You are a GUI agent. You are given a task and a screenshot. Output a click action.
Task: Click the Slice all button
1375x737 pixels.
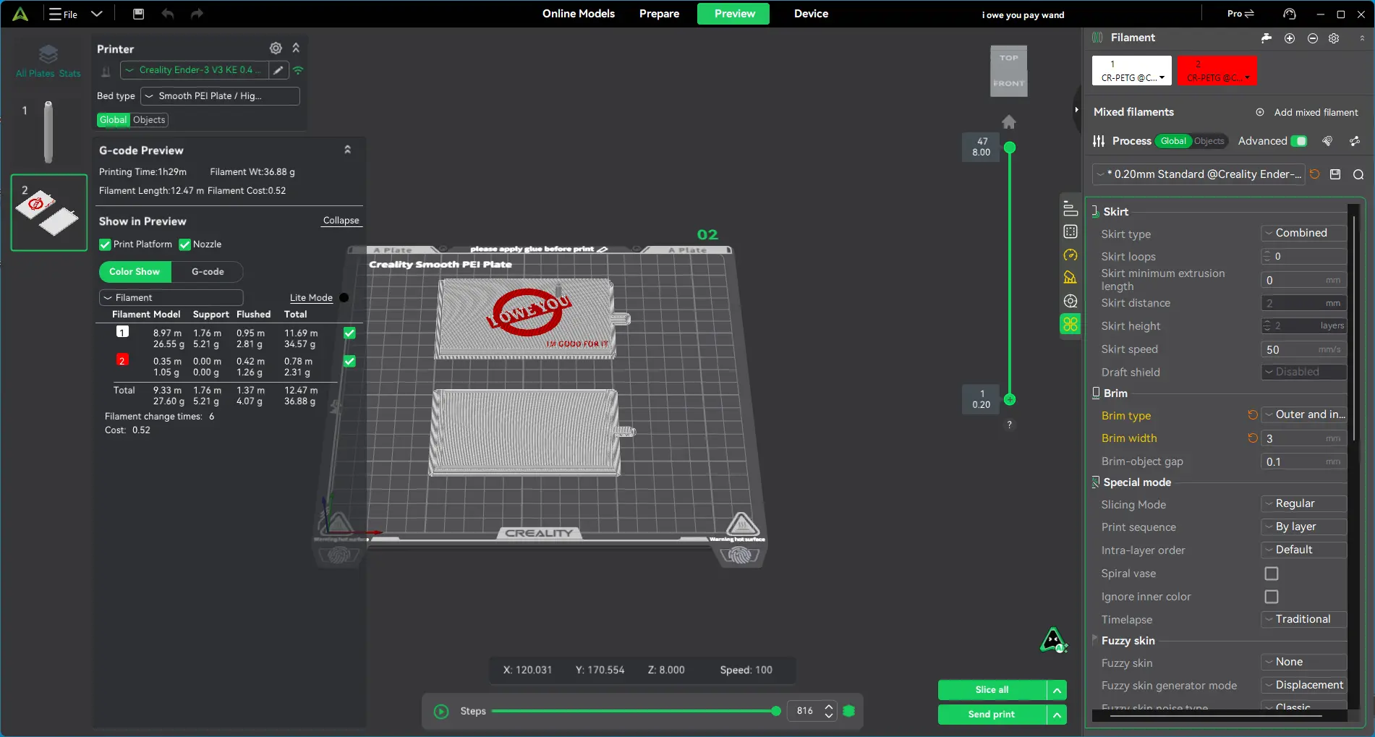[992, 690]
